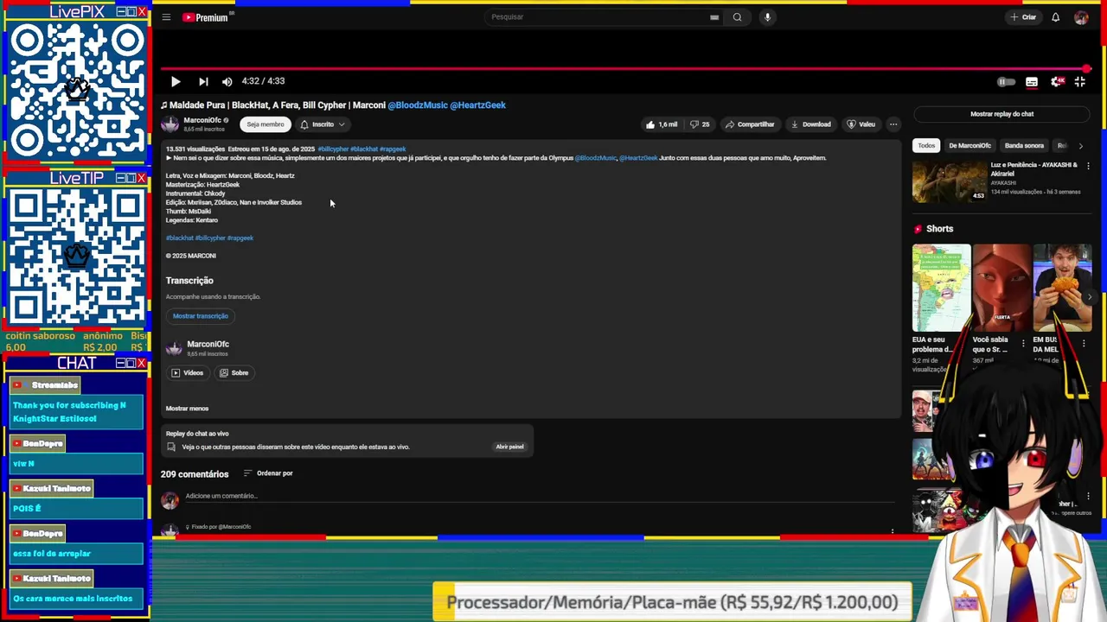
Task: Open more actions three-dot menu
Action: (893, 124)
